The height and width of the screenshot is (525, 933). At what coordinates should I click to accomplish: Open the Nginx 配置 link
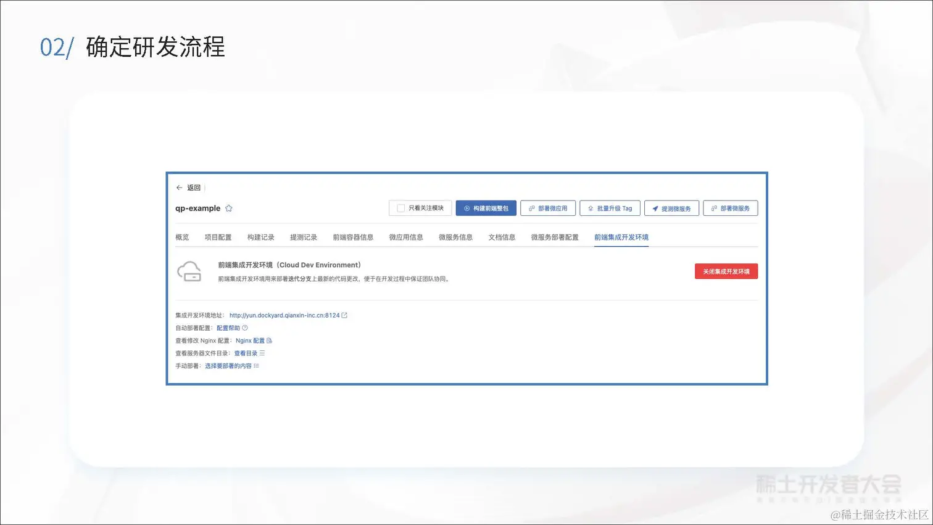click(x=250, y=341)
